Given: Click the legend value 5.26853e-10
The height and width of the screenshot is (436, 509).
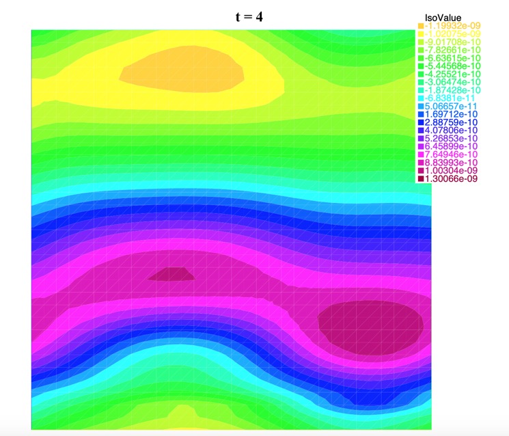Looking at the screenshot, I should pos(451,139).
